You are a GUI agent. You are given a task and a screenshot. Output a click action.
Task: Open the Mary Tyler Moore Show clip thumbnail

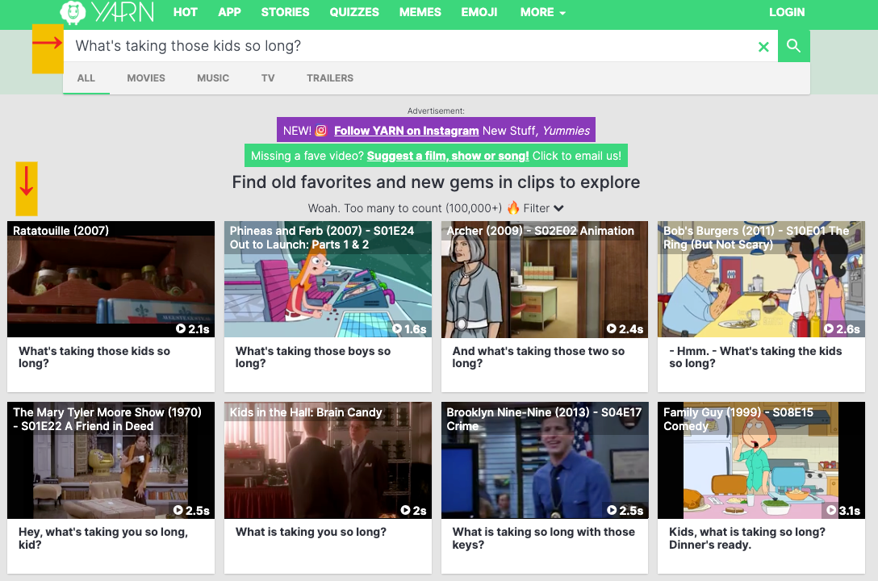tap(111, 460)
